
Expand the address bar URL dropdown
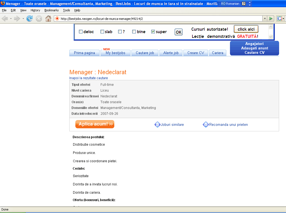[265, 18]
